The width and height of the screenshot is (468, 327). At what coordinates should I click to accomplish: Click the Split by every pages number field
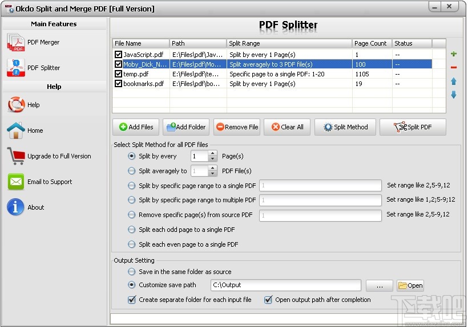pyautogui.click(x=199, y=156)
